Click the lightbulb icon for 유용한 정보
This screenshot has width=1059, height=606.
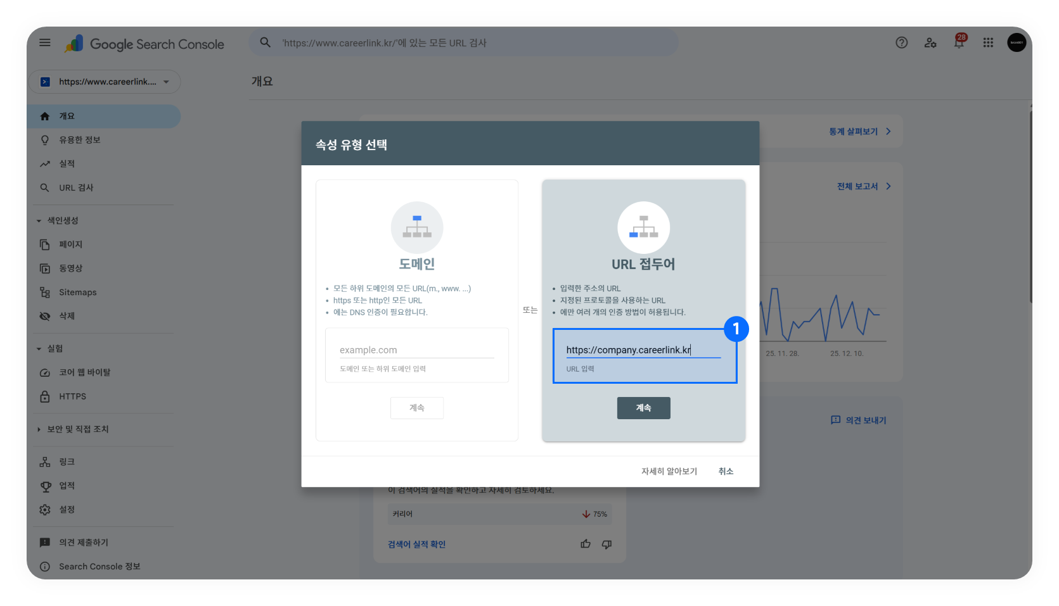click(x=45, y=140)
